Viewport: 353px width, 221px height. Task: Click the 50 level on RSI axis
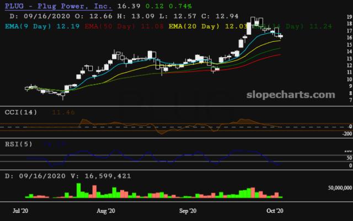pos(348,157)
